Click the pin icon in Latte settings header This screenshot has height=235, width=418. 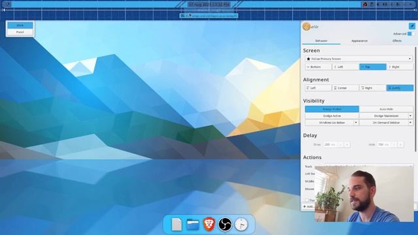pyautogui.click(x=412, y=26)
